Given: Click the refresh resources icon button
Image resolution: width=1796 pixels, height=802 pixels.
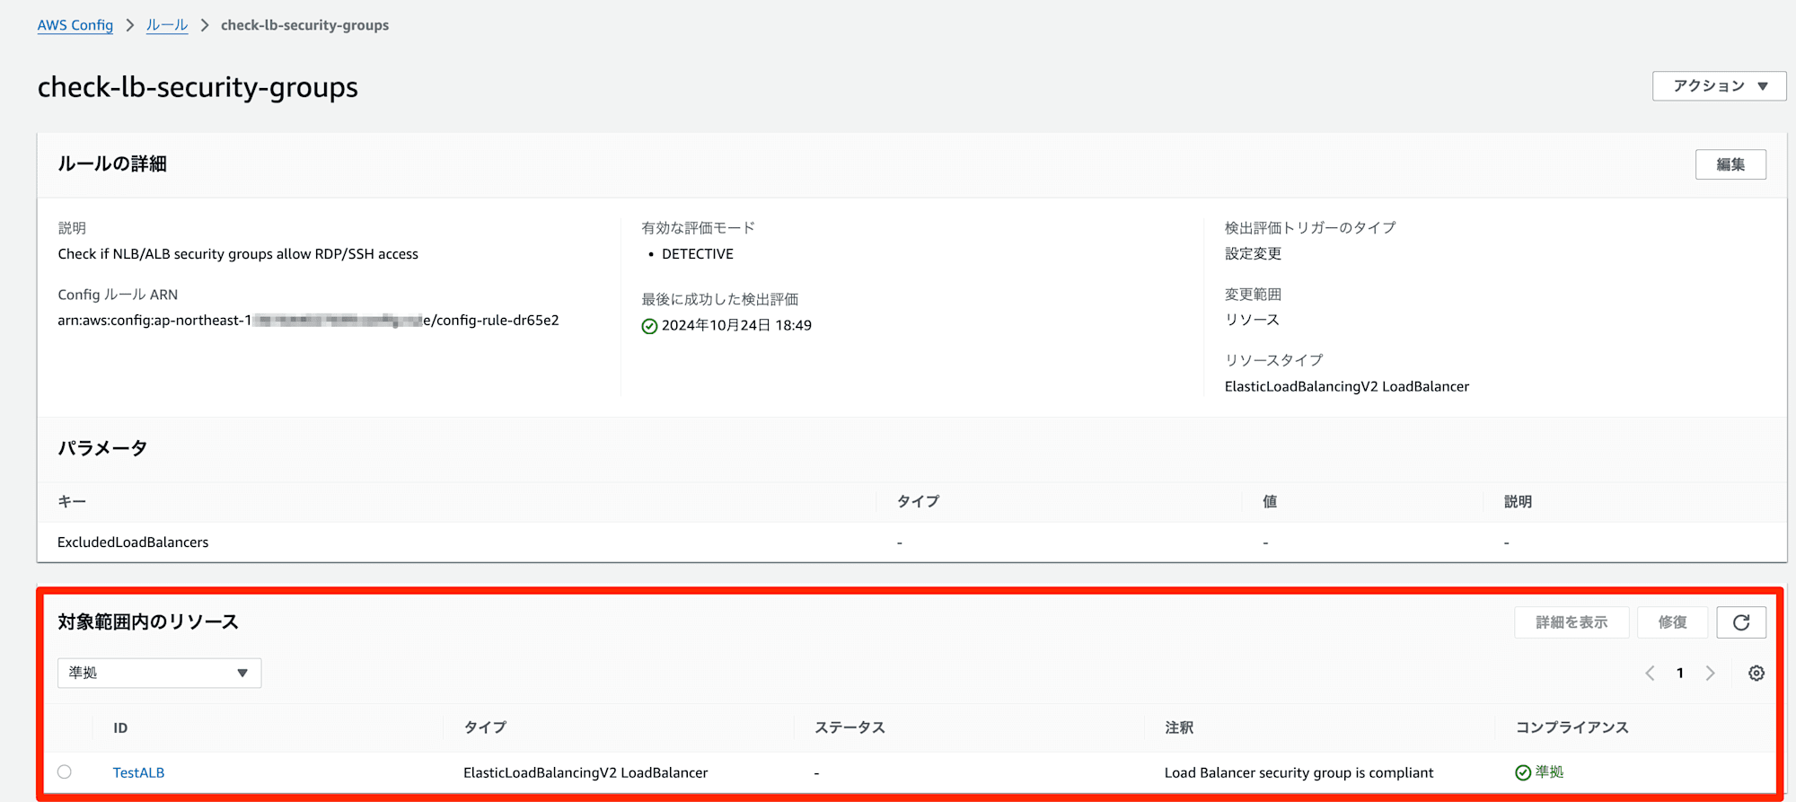Looking at the screenshot, I should click(1740, 622).
